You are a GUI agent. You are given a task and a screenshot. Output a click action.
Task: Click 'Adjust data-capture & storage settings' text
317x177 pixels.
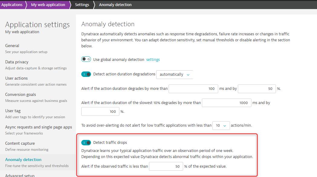[x=36, y=68]
